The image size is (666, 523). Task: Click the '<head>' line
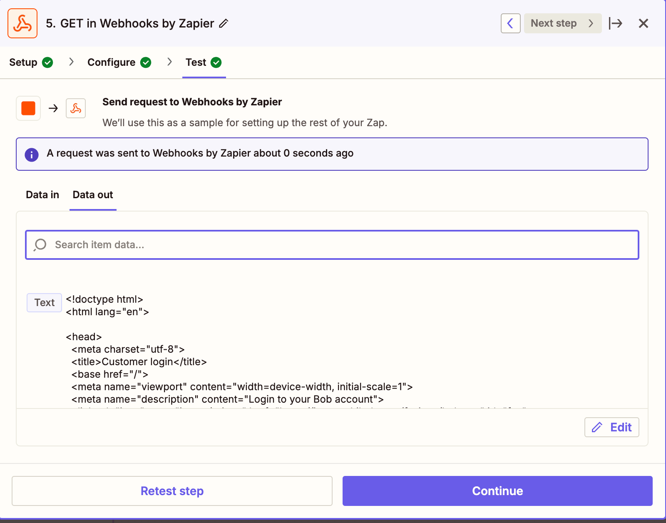pos(84,337)
